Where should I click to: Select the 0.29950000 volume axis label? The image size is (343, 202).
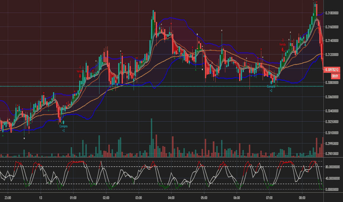coord(332,144)
